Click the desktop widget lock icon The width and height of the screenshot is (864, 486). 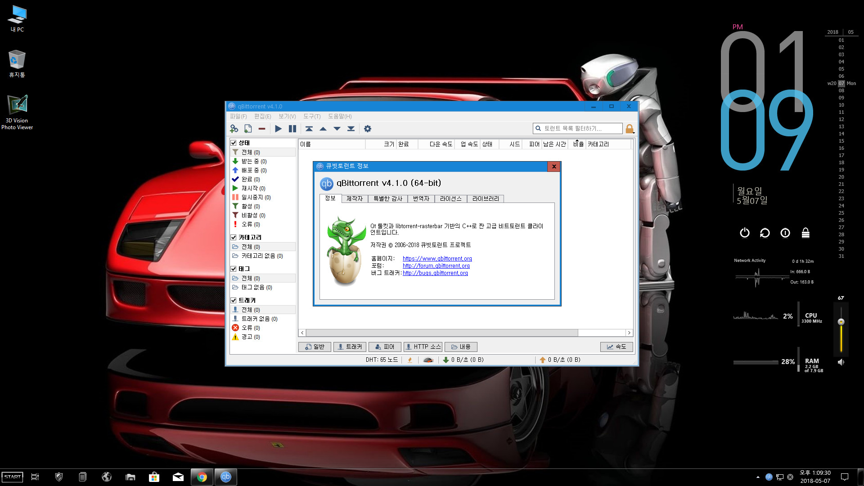[805, 233]
